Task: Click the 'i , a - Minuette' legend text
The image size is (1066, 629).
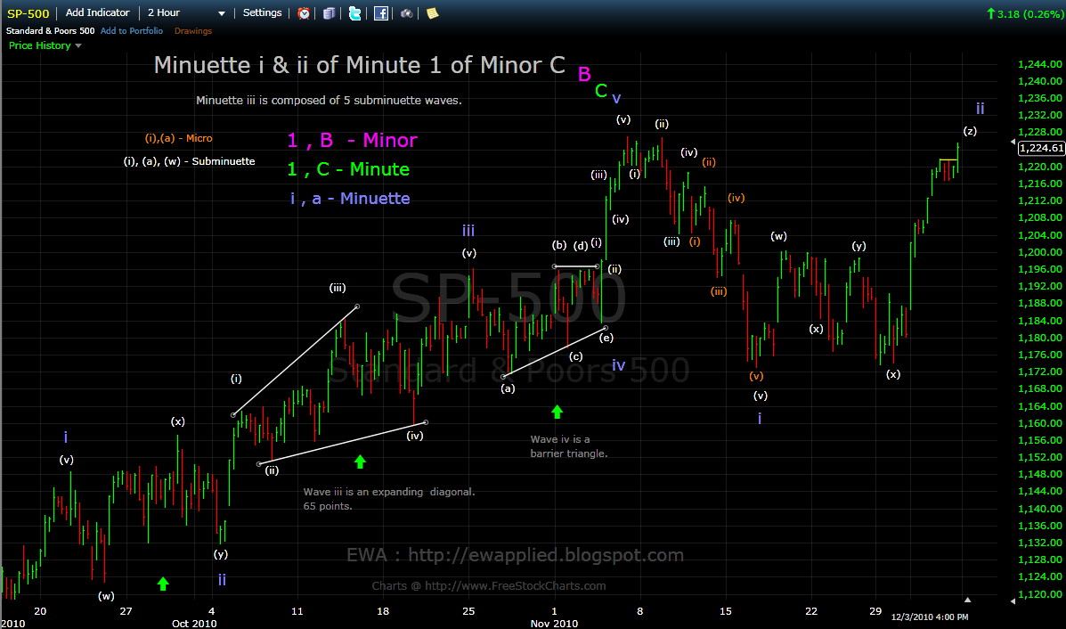Action: click(350, 199)
